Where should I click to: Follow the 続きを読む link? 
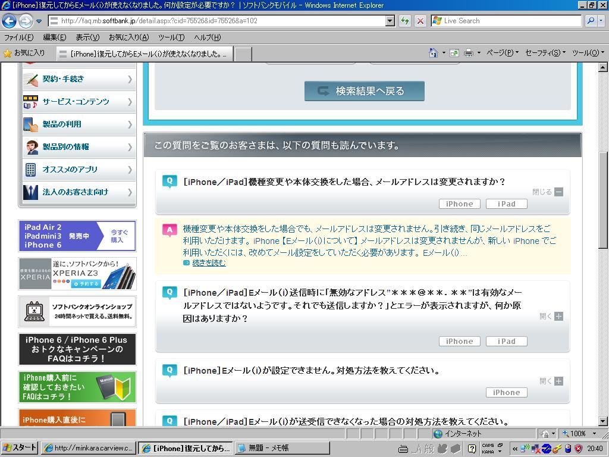coord(209,263)
